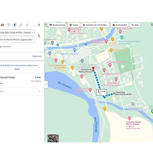Screen dimensions: 153x153
Task: Select flights travel mode airplane icon
Action: (x=27, y=25)
